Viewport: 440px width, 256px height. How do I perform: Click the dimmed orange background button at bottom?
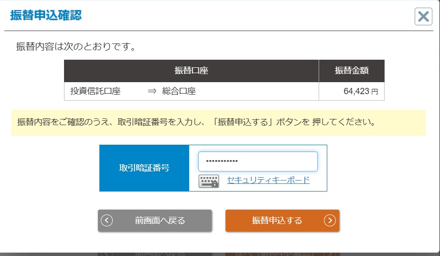tap(282, 253)
